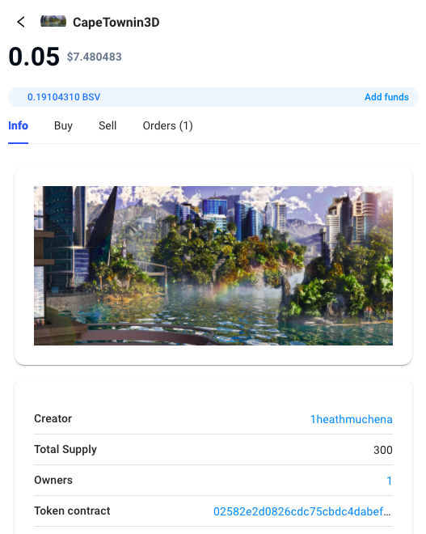The height and width of the screenshot is (534, 426).
Task: Click the Creator row label
Action: pos(53,418)
